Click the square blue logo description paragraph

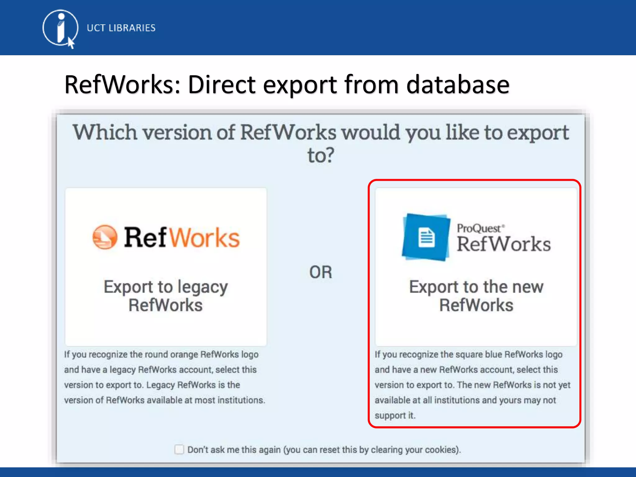click(472, 385)
